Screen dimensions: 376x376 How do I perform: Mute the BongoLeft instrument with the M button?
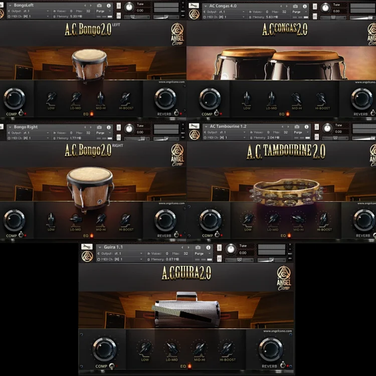coord(119,16)
